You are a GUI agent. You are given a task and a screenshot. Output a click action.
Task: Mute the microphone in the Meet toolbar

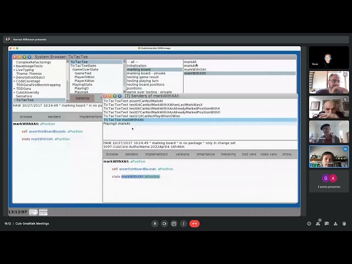155,224
